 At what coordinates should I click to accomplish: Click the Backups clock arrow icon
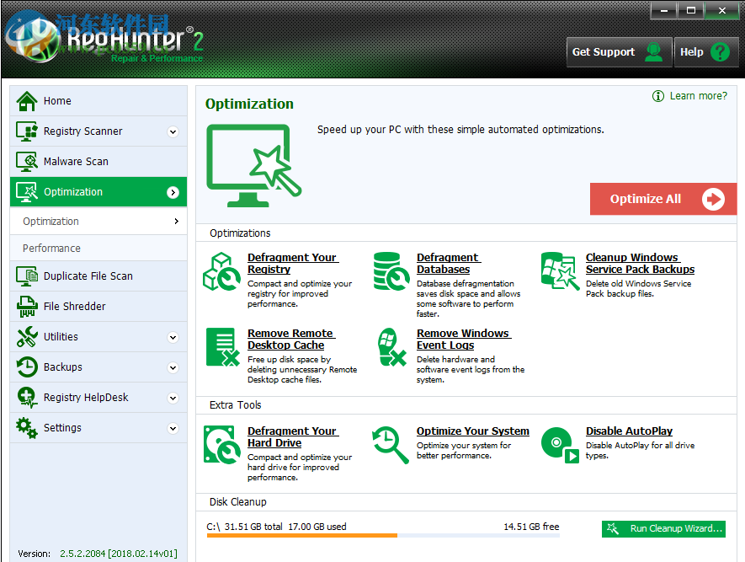(x=27, y=367)
